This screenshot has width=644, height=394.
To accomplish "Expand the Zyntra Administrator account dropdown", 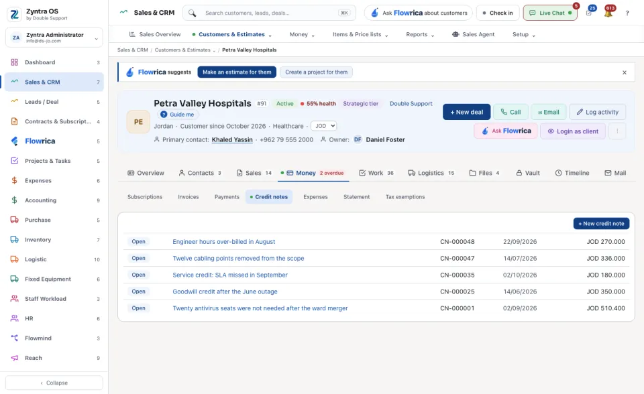I will [x=96, y=39].
